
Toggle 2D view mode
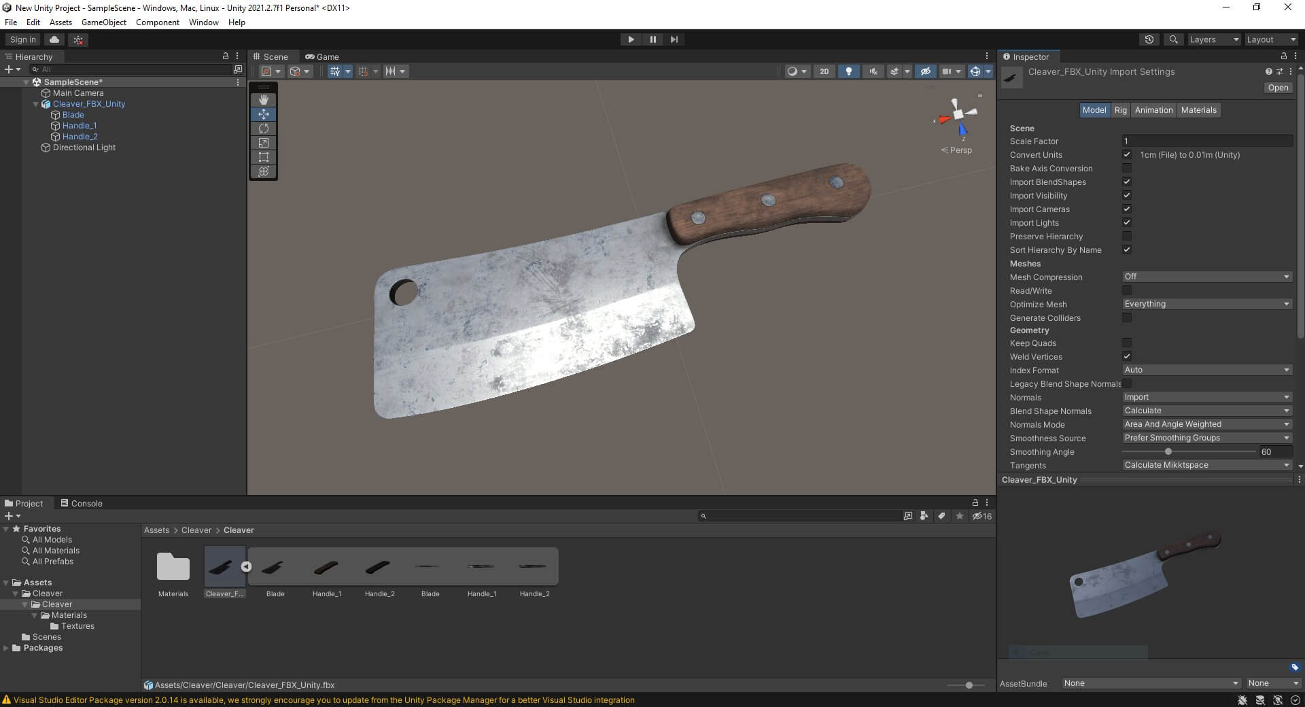(x=824, y=71)
